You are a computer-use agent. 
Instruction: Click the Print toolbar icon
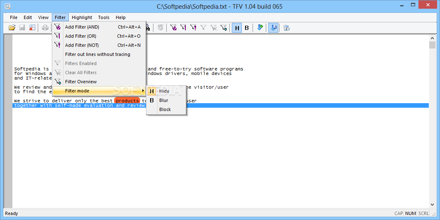click(45, 28)
